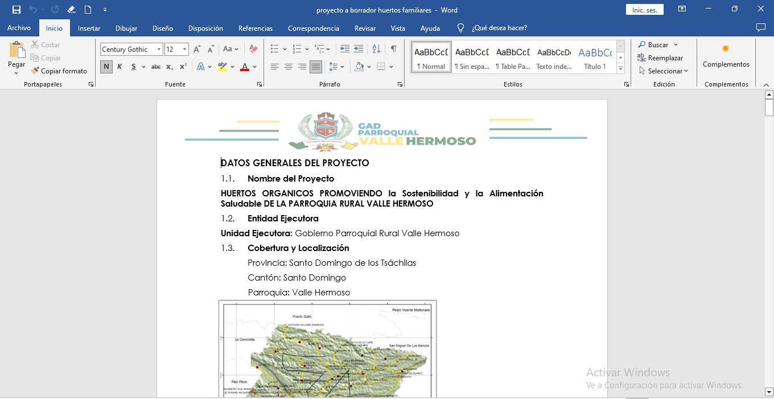The width and height of the screenshot is (774, 399).
Task: Click the Reemplazar button
Action: pyautogui.click(x=660, y=58)
